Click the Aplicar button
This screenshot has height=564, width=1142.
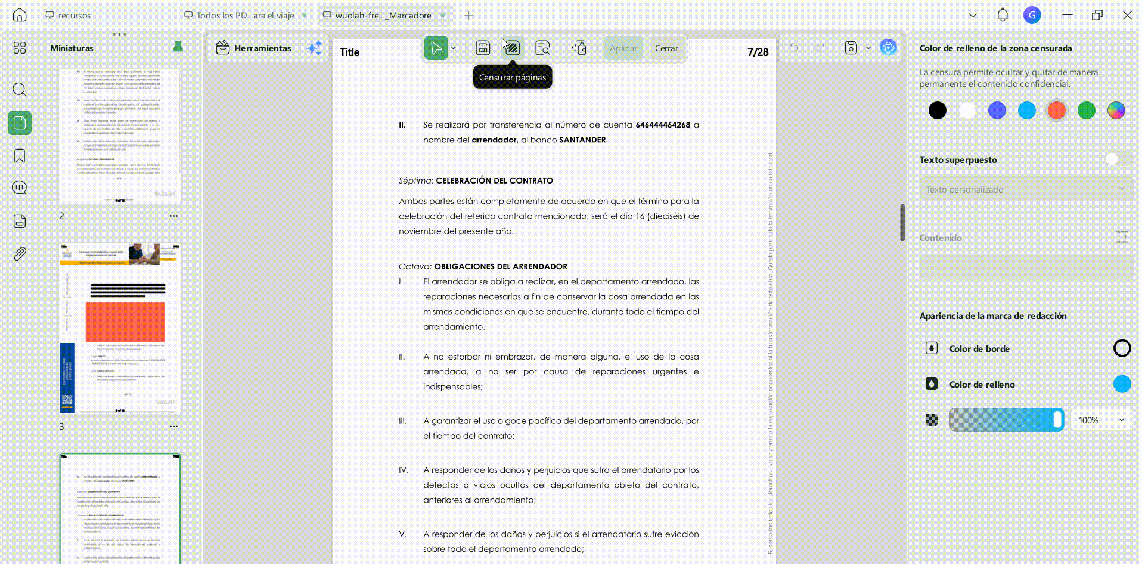pyautogui.click(x=623, y=48)
